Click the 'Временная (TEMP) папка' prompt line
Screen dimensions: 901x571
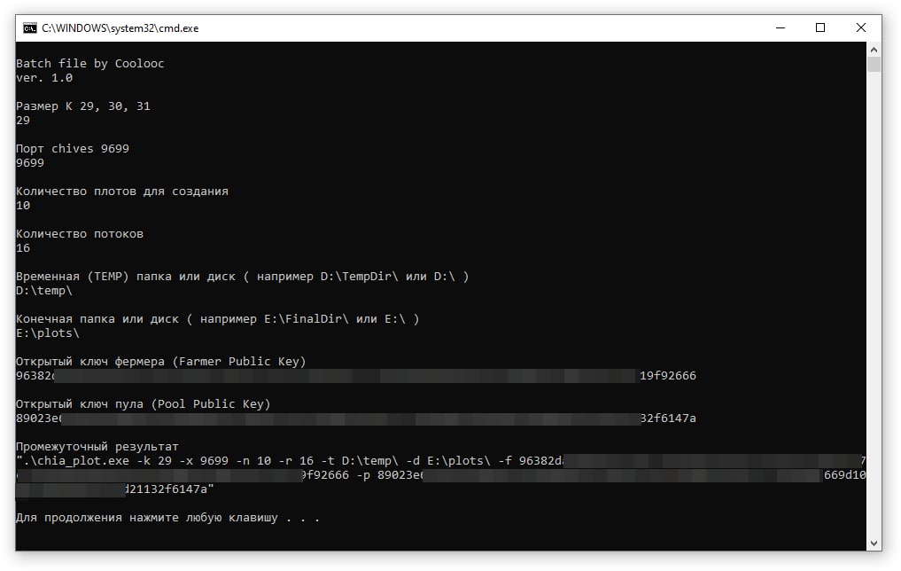(243, 277)
